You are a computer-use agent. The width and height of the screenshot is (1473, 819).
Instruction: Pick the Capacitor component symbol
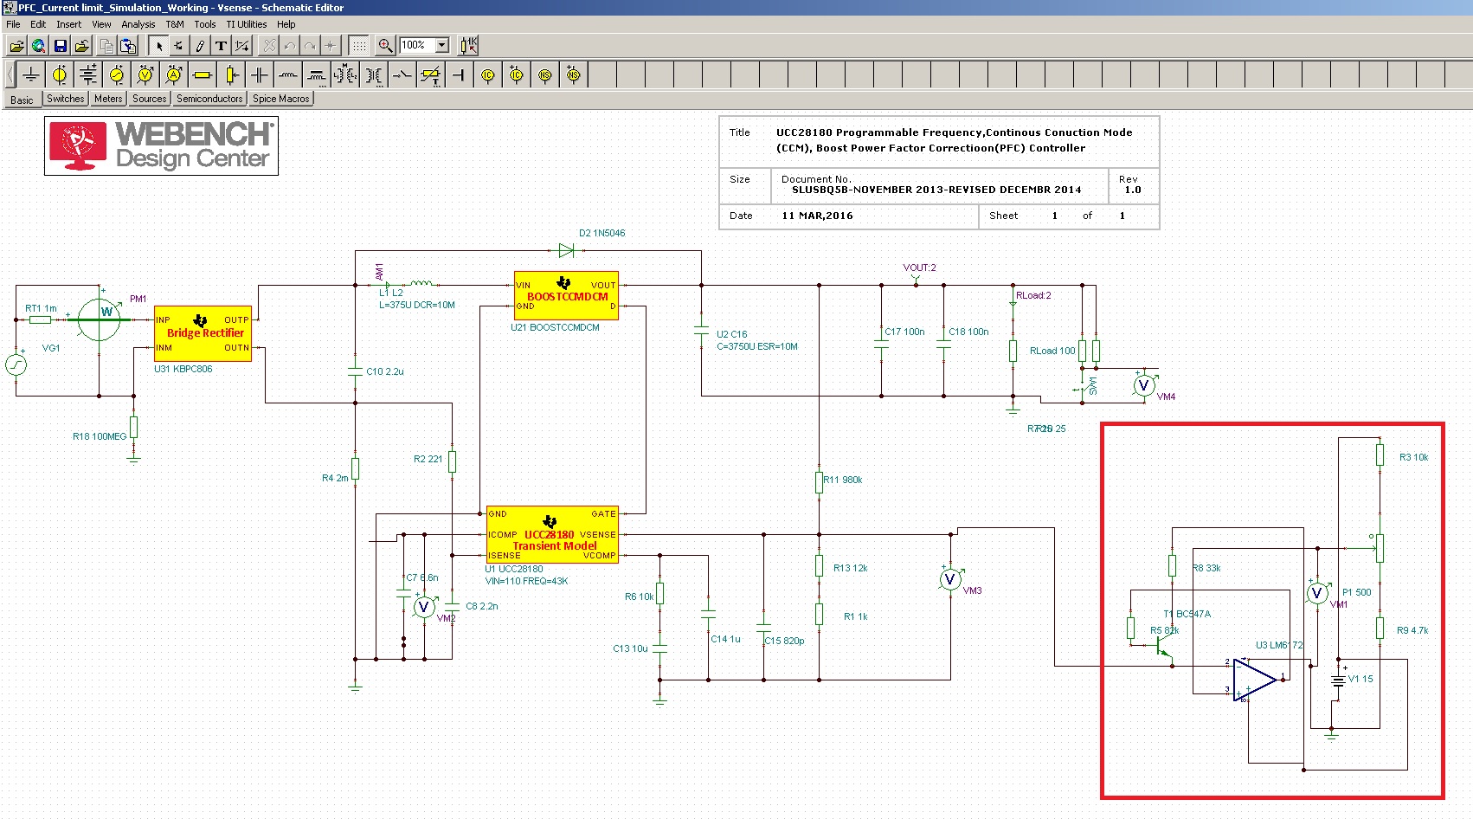coord(260,75)
